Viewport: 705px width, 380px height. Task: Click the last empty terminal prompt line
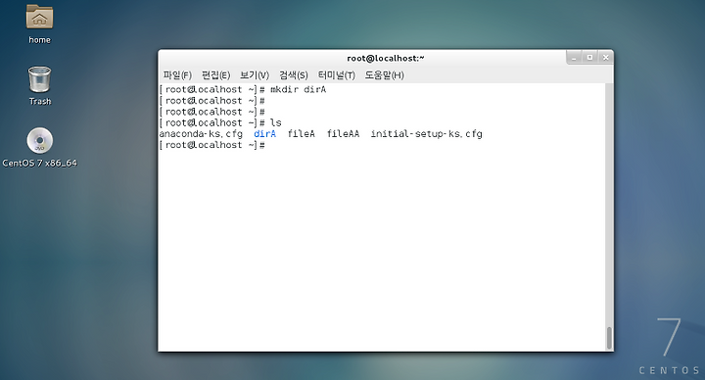coord(211,145)
